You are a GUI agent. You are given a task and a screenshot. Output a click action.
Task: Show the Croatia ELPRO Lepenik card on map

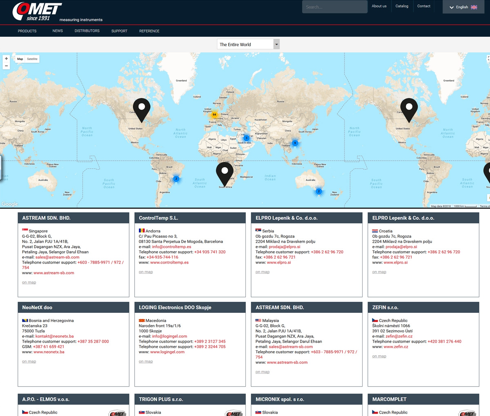coord(379,272)
